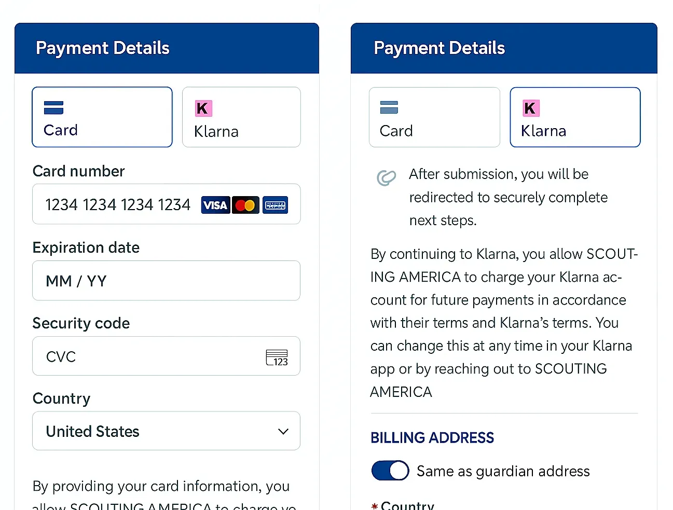Click the CVC security code field

[x=150, y=356]
